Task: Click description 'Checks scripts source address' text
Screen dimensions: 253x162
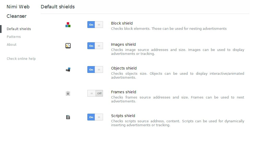Action: (177, 123)
